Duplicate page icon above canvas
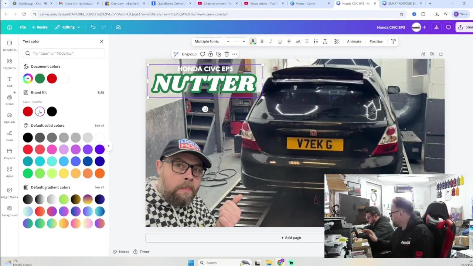Image resolution: width=473 pixels, height=266 pixels. (x=432, y=54)
